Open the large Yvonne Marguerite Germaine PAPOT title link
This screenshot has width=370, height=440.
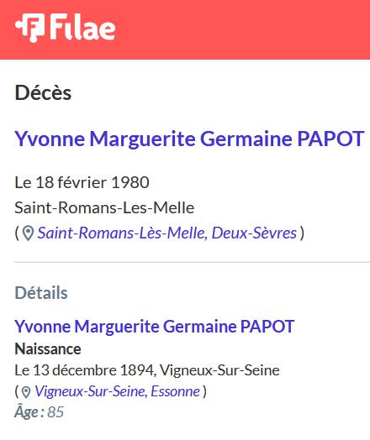[x=190, y=139]
